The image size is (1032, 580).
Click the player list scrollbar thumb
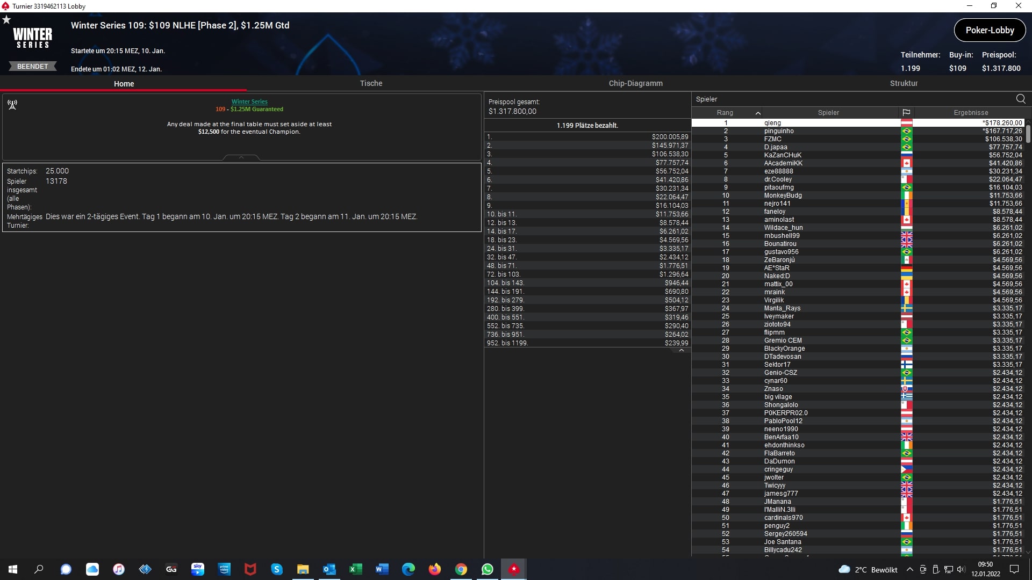(x=1028, y=133)
